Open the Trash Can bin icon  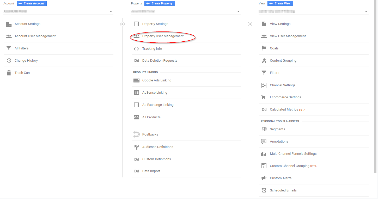pos(9,73)
